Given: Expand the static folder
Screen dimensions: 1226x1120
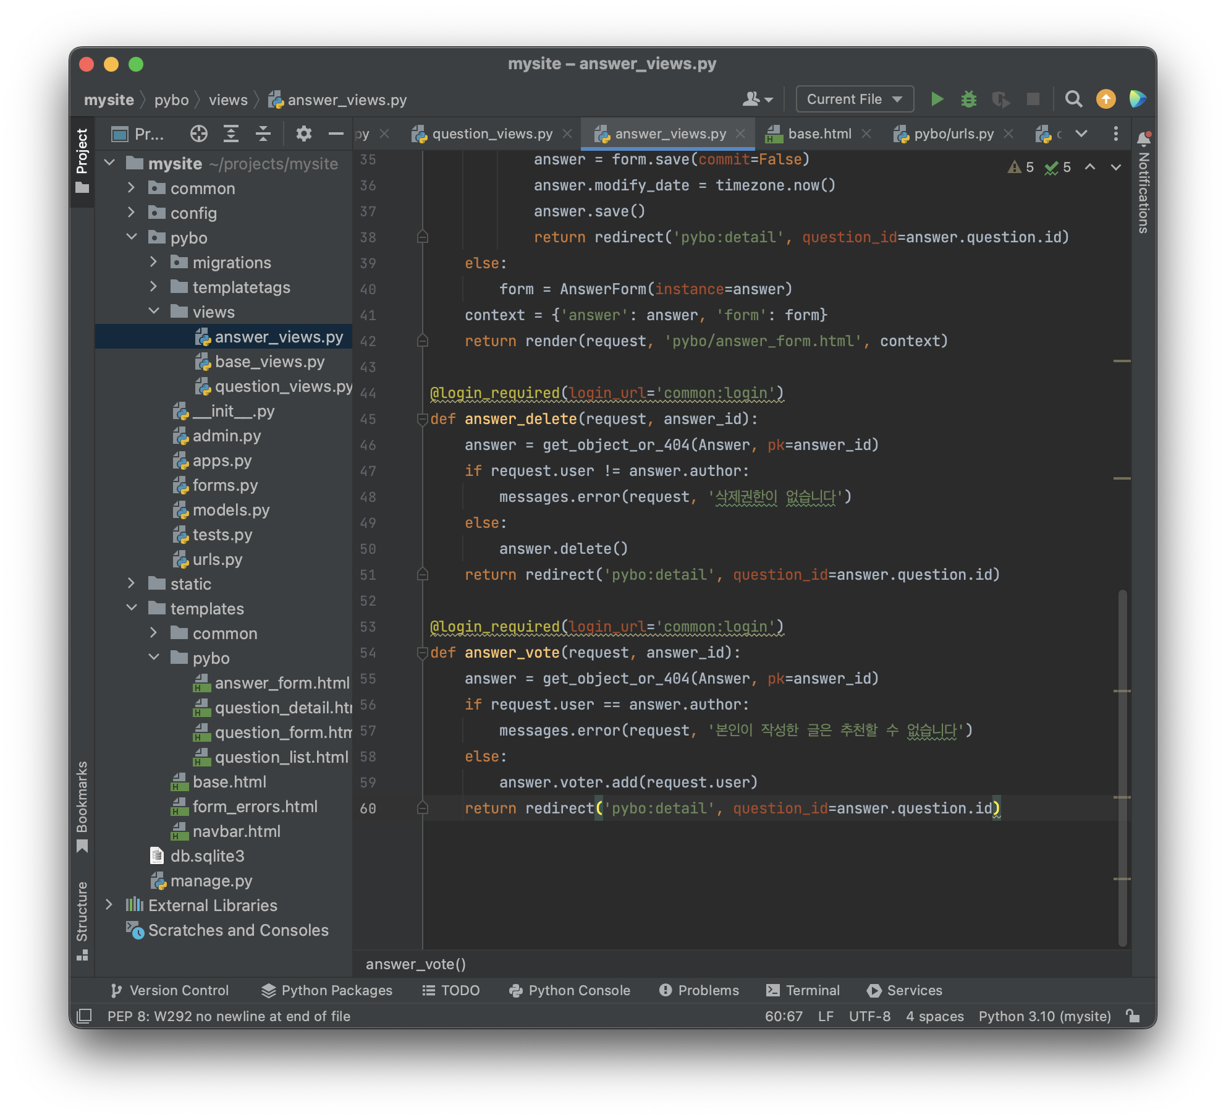Looking at the screenshot, I should point(131,583).
